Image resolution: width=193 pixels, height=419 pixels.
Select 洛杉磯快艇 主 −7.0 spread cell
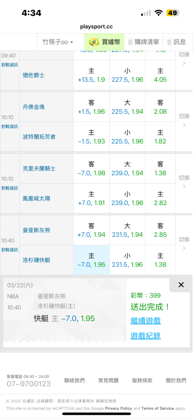(91, 260)
